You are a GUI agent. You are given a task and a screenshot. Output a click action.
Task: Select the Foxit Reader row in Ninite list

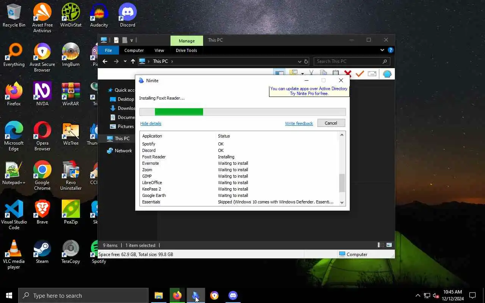tap(239, 157)
